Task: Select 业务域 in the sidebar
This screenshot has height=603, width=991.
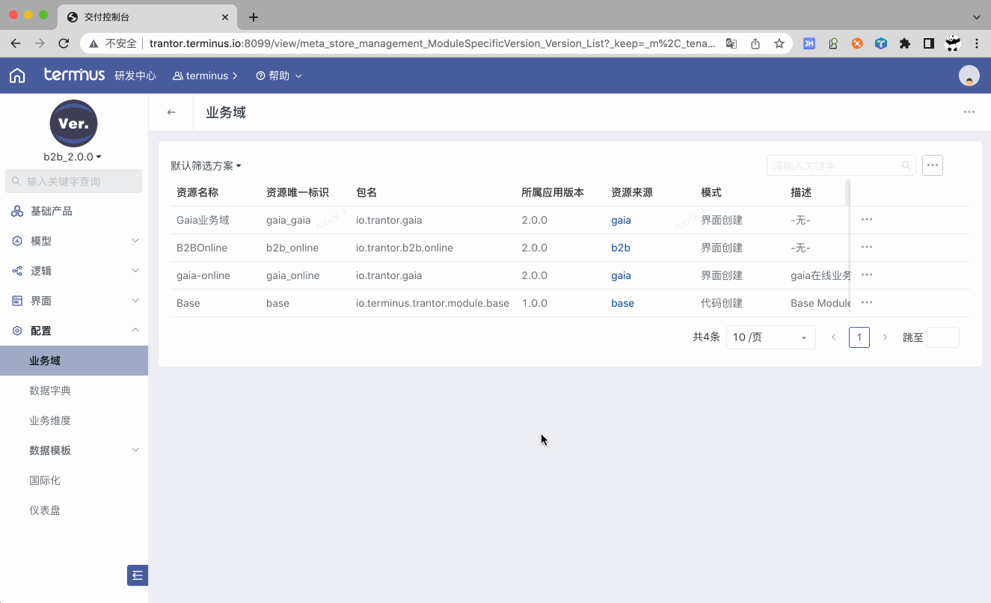Action: tap(74, 361)
